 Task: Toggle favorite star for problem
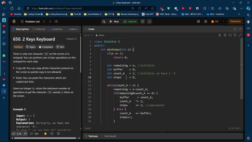coord(45,133)
